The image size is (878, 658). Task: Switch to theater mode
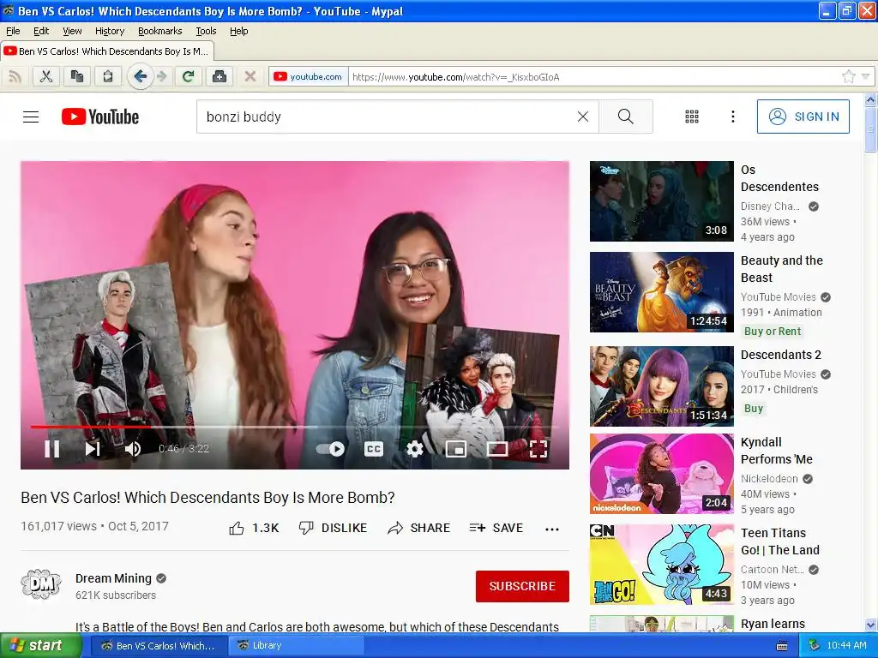click(497, 449)
